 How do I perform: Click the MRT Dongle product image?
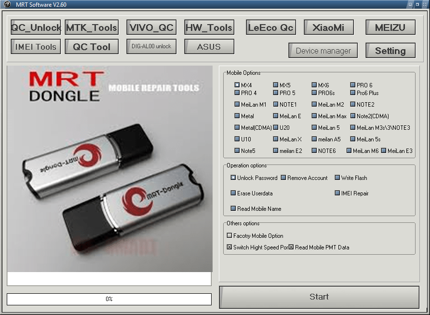pos(110,169)
